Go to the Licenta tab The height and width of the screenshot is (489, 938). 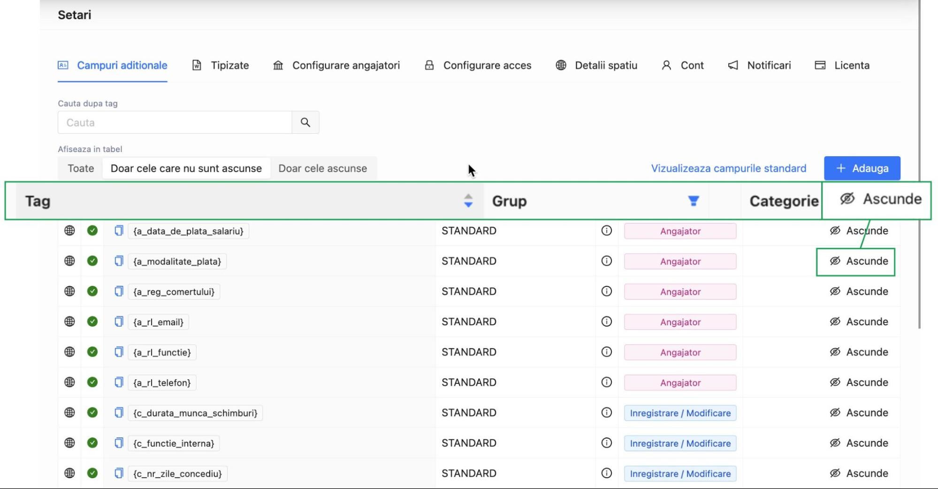[x=842, y=65]
